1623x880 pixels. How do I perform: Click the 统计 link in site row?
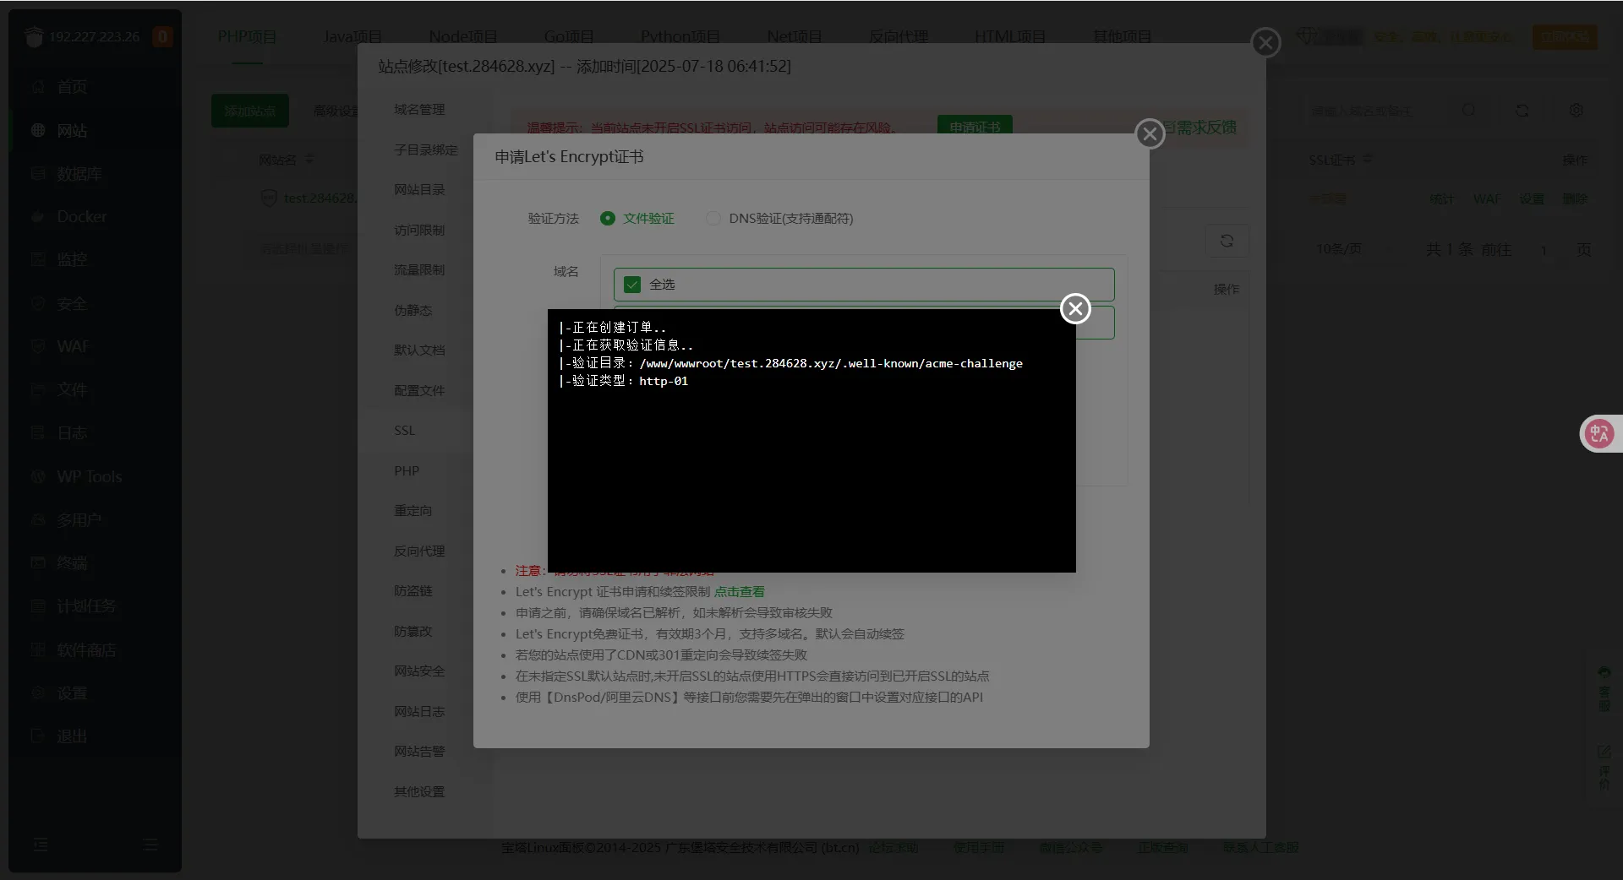1442,198
